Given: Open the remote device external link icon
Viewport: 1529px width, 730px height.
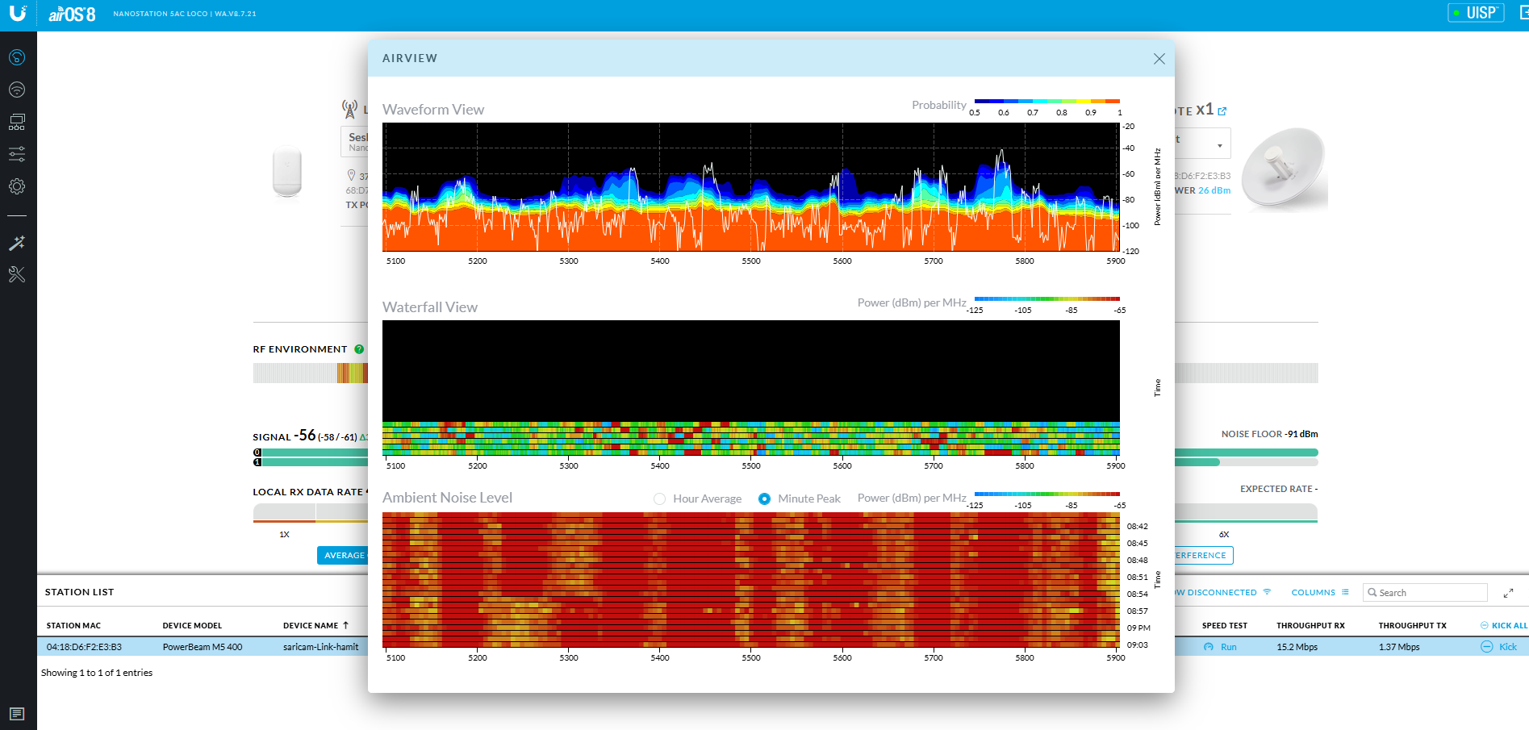Looking at the screenshot, I should [x=1222, y=111].
